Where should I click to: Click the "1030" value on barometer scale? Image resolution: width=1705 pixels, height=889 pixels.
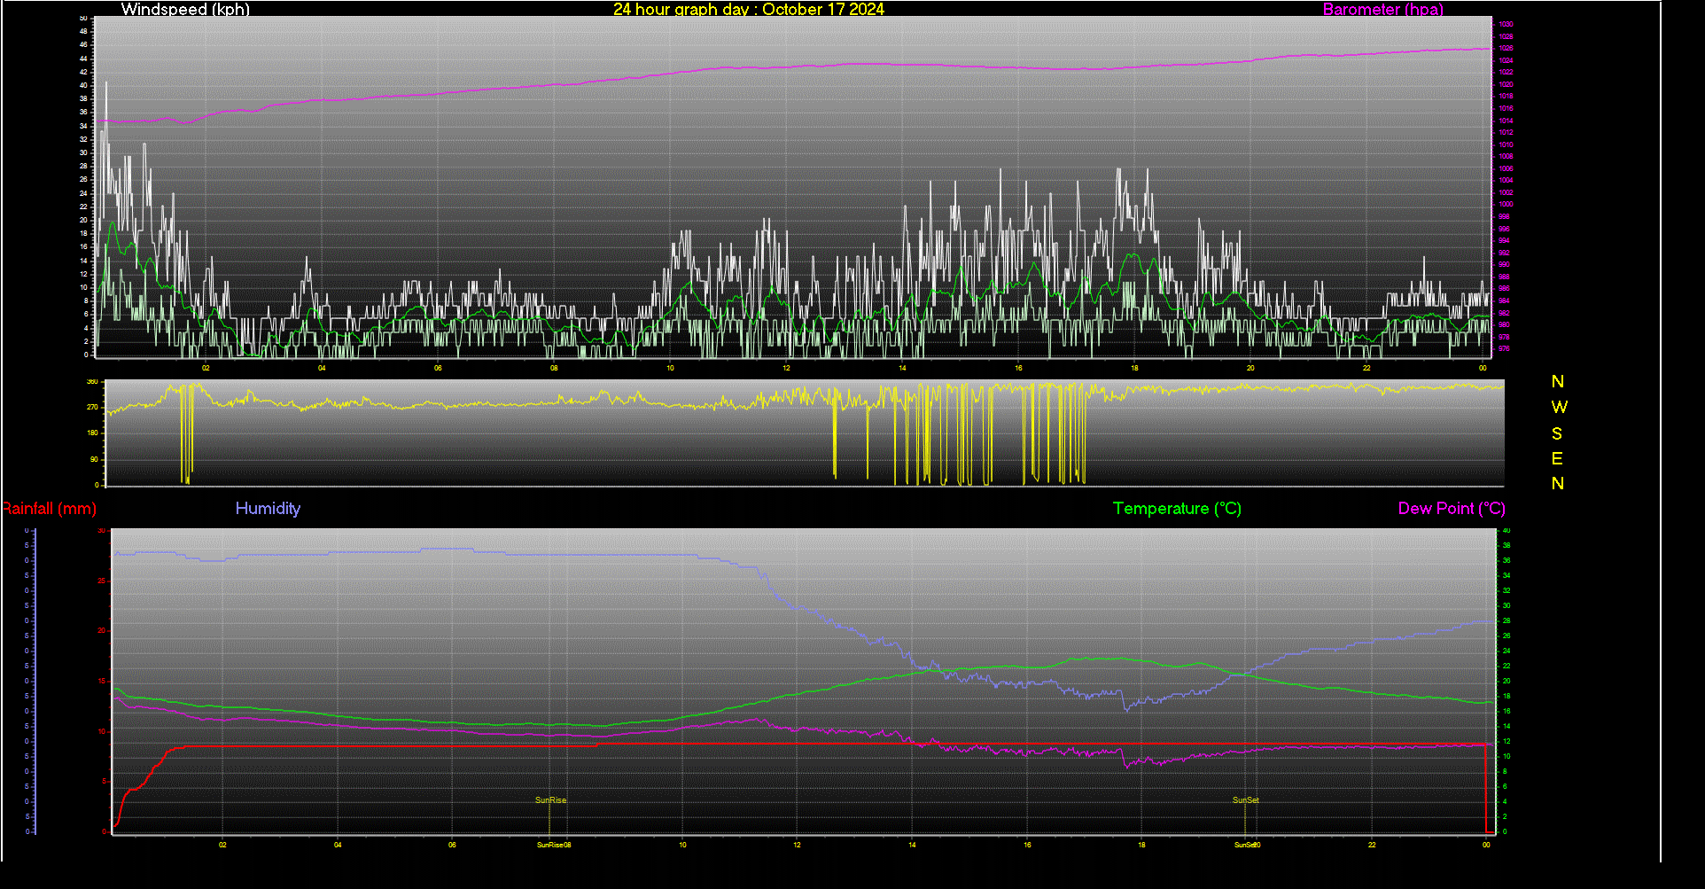coord(1506,25)
